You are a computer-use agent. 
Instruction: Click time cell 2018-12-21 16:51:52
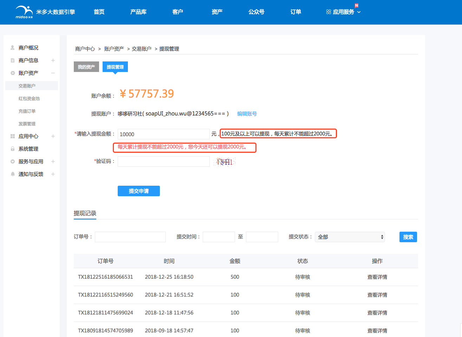click(x=169, y=295)
